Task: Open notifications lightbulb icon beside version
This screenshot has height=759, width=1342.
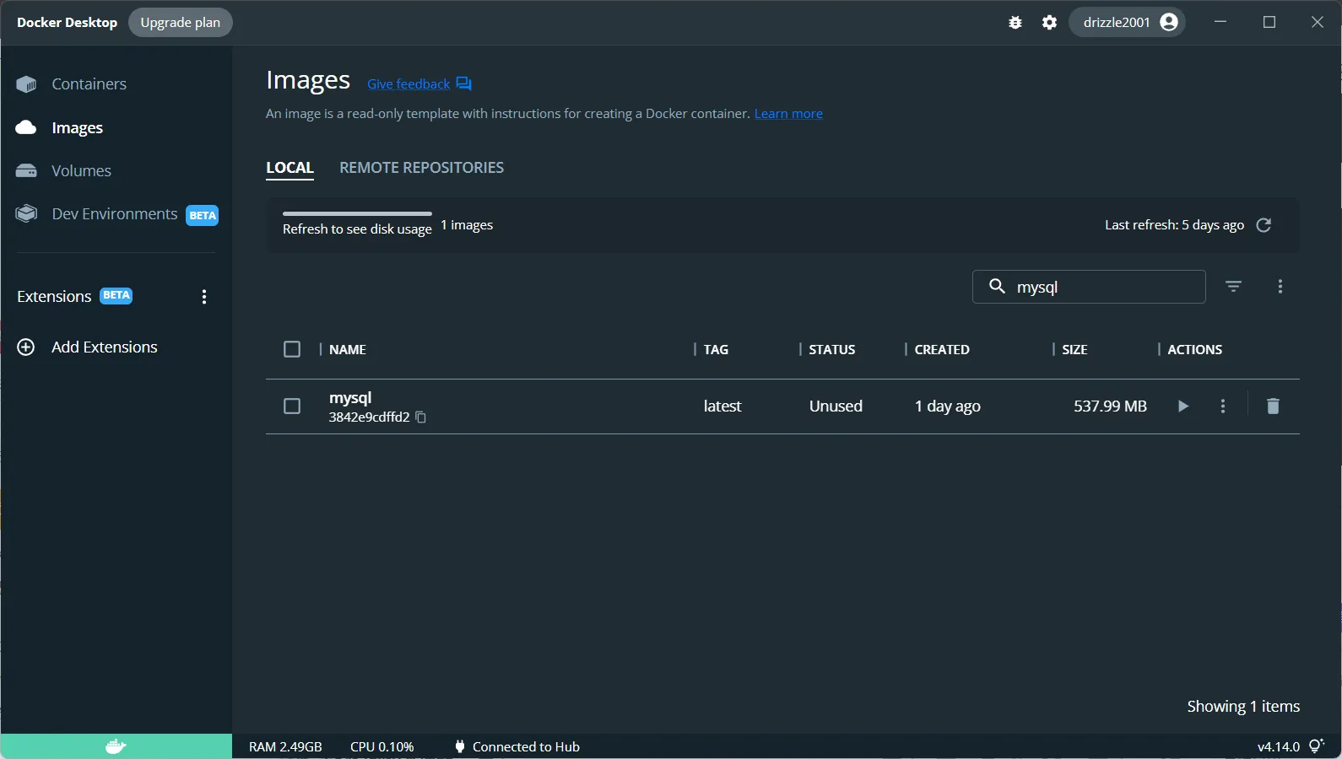Action: pyautogui.click(x=1316, y=746)
